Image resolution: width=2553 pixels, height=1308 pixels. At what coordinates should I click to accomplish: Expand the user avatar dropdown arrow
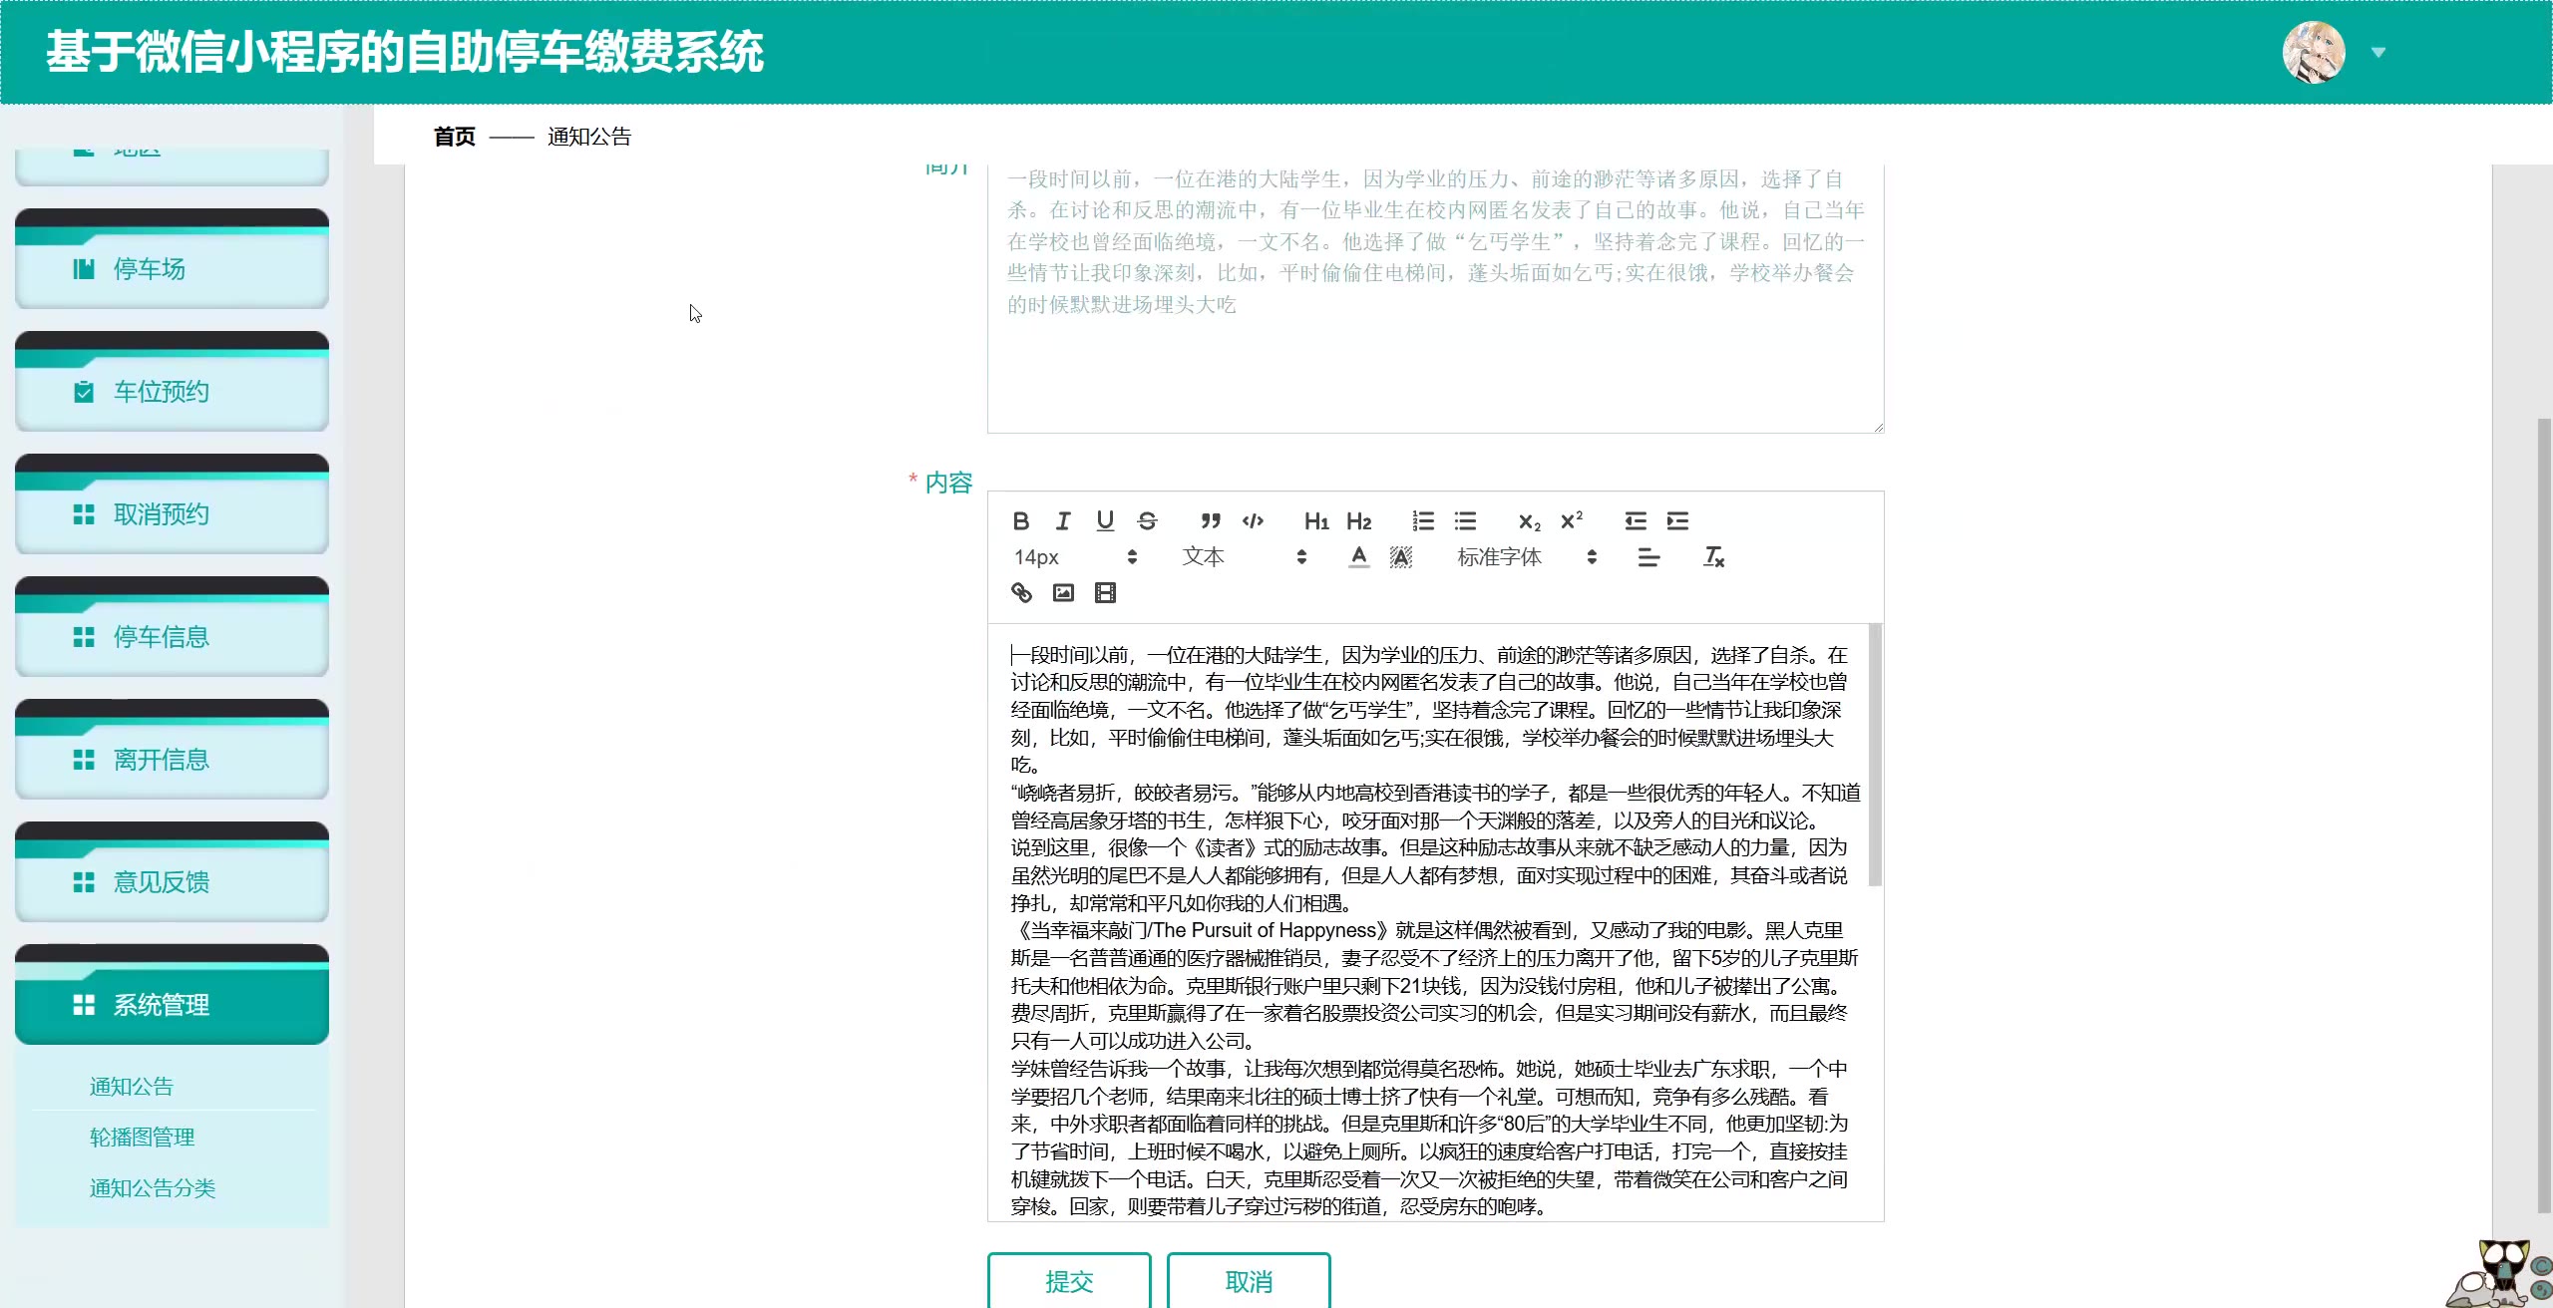click(x=2378, y=53)
